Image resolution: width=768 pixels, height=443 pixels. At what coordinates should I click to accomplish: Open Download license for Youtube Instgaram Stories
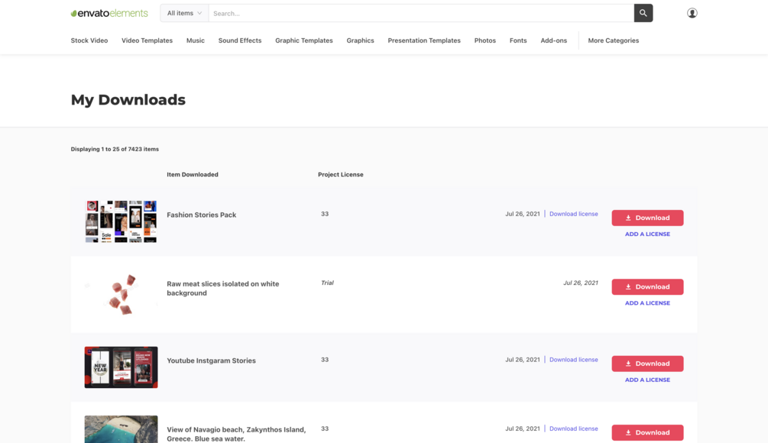573,360
